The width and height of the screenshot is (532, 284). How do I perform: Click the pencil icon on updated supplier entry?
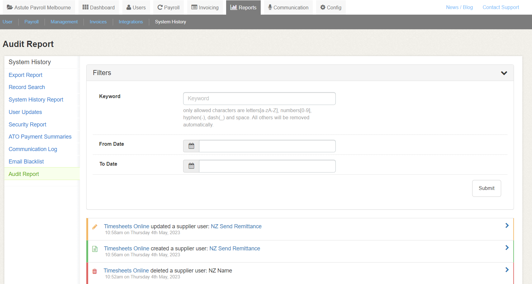(x=95, y=227)
